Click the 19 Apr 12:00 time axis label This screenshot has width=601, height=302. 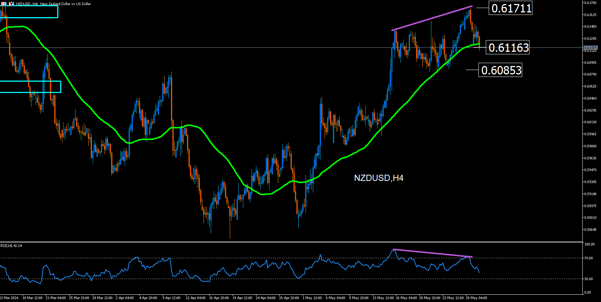[x=242, y=298]
